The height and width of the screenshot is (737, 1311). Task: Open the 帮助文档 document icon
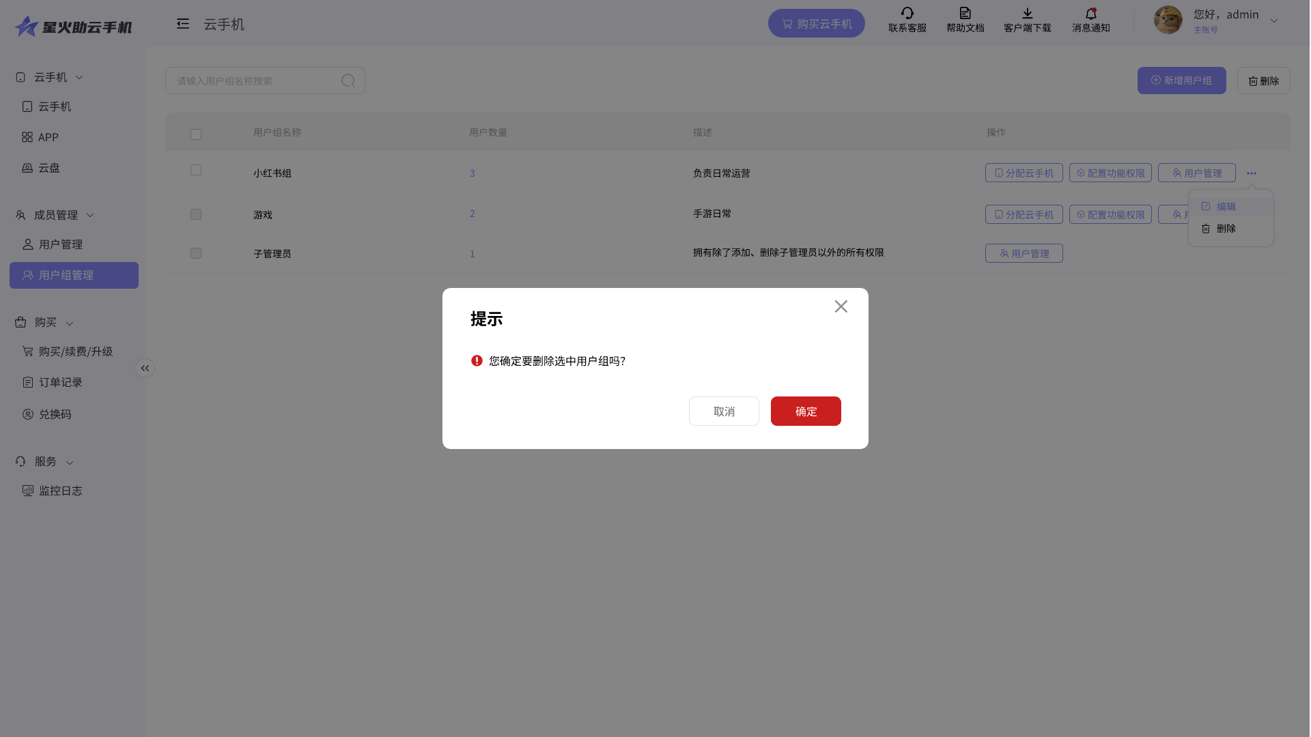coord(965,14)
